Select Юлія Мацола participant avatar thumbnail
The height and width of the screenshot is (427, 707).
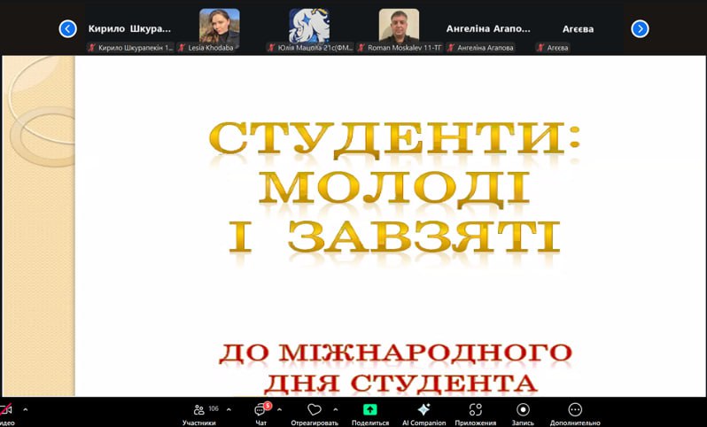tap(309, 27)
